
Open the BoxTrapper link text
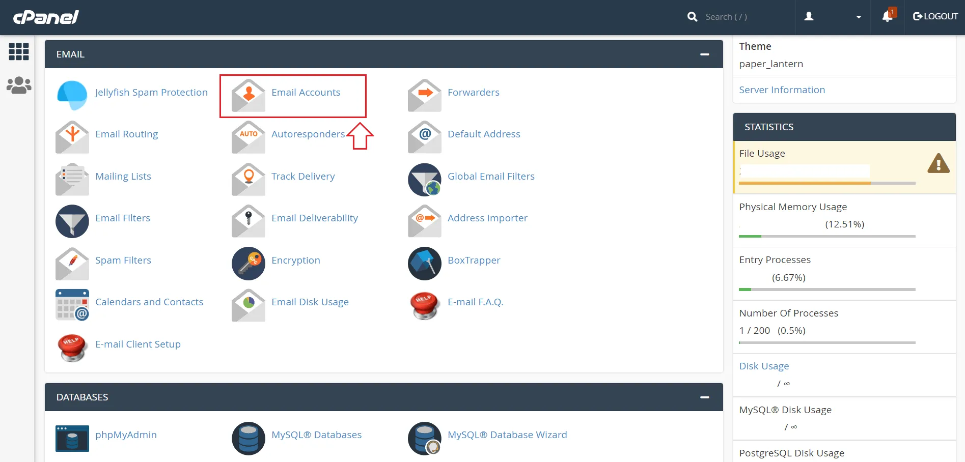coord(474,261)
